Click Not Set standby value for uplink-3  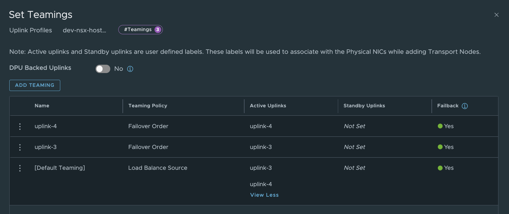354,147
